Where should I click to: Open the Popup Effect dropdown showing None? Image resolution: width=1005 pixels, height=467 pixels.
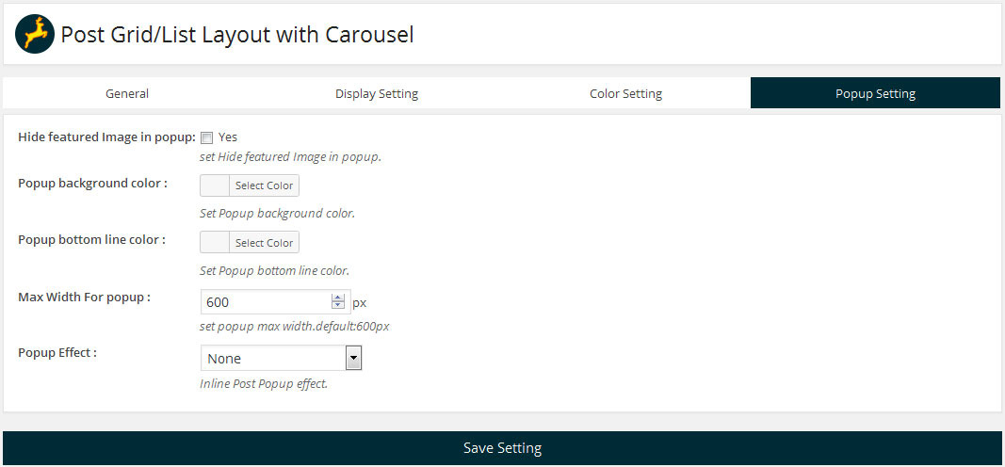point(273,359)
